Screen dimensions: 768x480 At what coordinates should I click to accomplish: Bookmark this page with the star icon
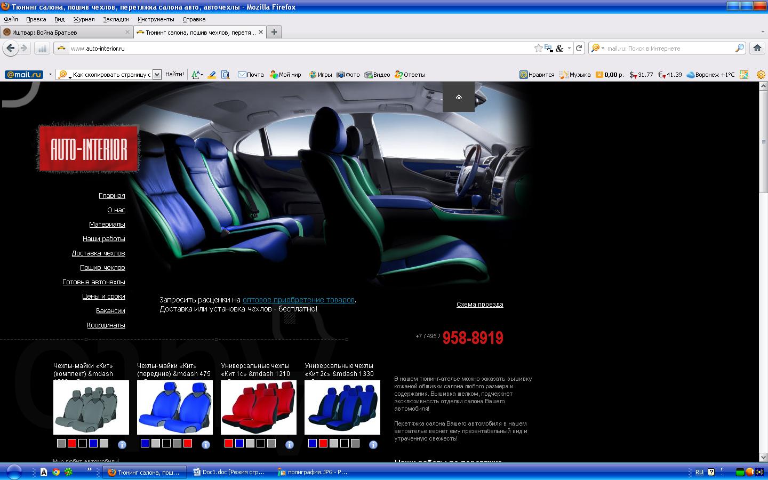pyautogui.click(x=539, y=48)
